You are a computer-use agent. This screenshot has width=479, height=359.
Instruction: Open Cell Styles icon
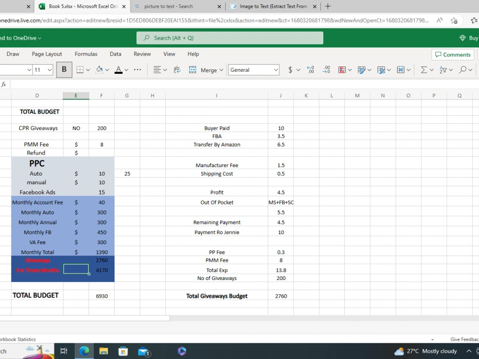click(x=381, y=70)
